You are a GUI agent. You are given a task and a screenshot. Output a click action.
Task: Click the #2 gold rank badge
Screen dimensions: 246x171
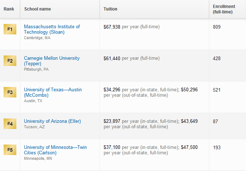tap(10, 61)
